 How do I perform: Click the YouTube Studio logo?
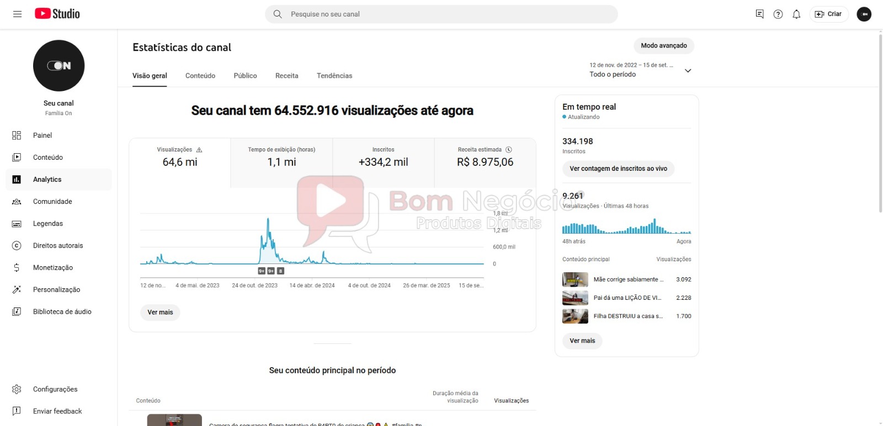[x=57, y=14]
